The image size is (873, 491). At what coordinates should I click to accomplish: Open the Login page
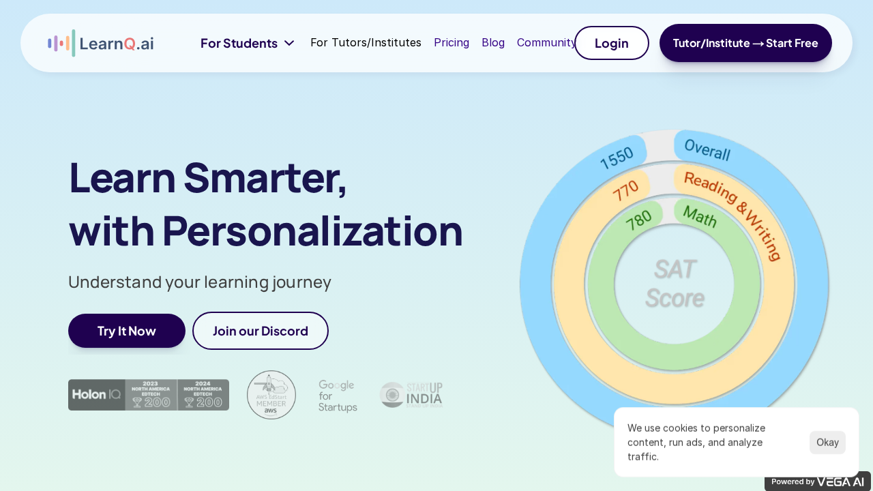coord(611,42)
